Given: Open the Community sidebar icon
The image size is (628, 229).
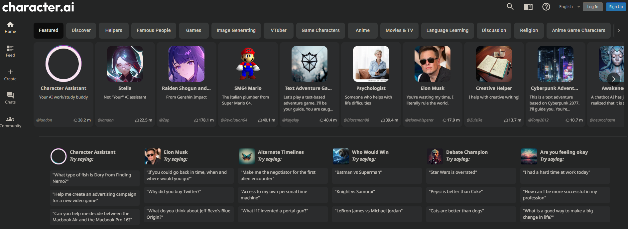Looking at the screenshot, I should (x=10, y=122).
